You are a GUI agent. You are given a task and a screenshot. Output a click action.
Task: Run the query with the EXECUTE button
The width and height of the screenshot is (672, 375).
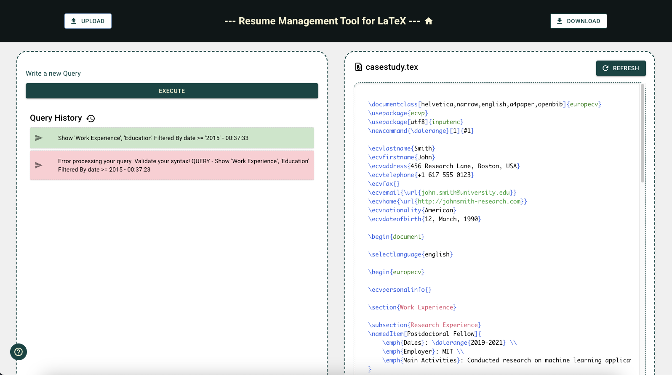tap(172, 91)
